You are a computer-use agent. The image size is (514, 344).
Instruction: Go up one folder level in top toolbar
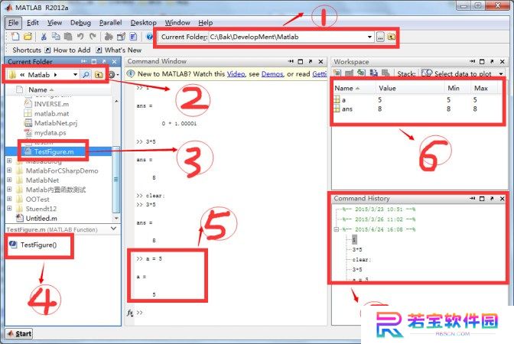[391, 37]
